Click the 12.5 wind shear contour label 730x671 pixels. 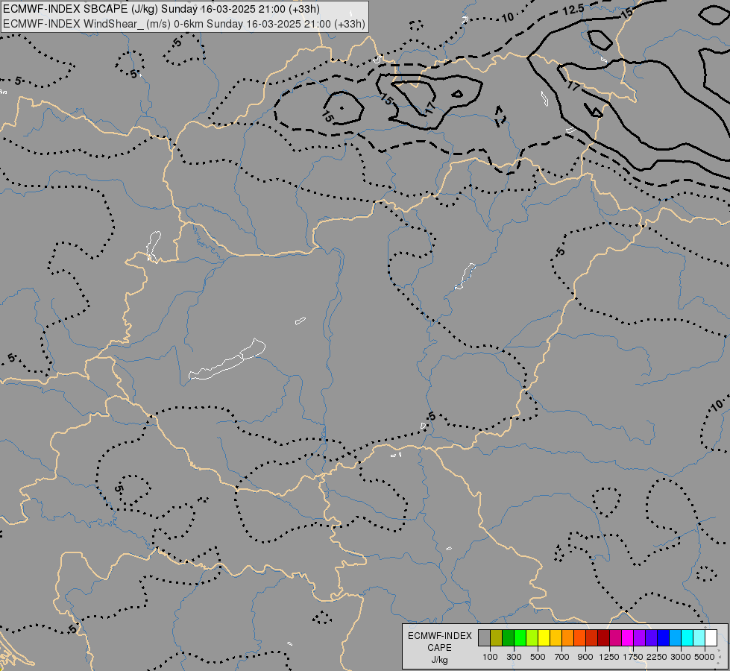coord(573,9)
